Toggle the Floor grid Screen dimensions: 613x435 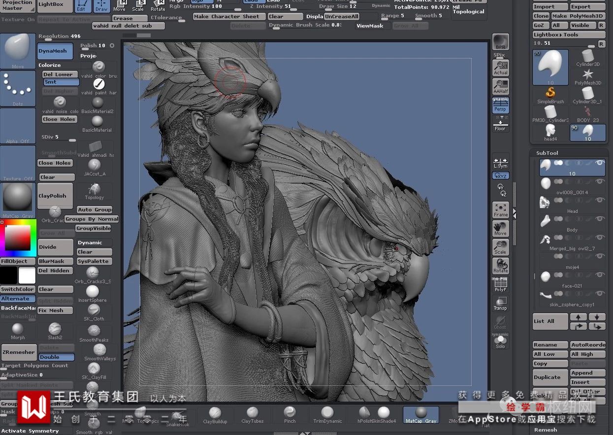pyautogui.click(x=501, y=124)
